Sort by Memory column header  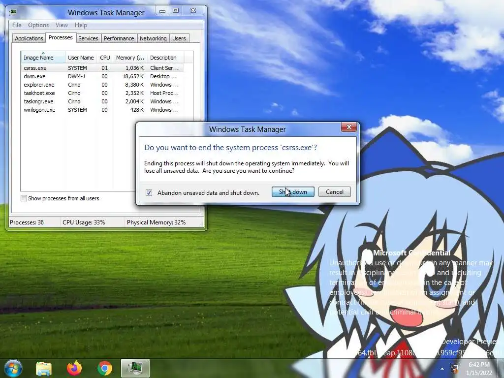[130, 57]
